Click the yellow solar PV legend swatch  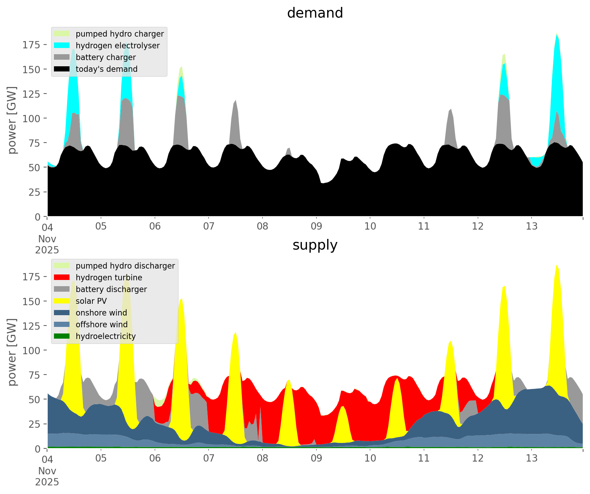pyautogui.click(x=62, y=301)
